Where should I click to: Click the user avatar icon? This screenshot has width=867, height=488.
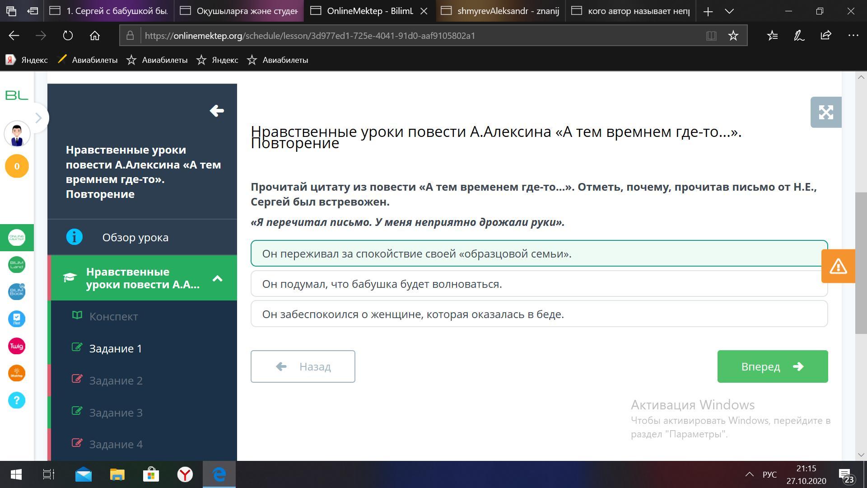coord(17,134)
